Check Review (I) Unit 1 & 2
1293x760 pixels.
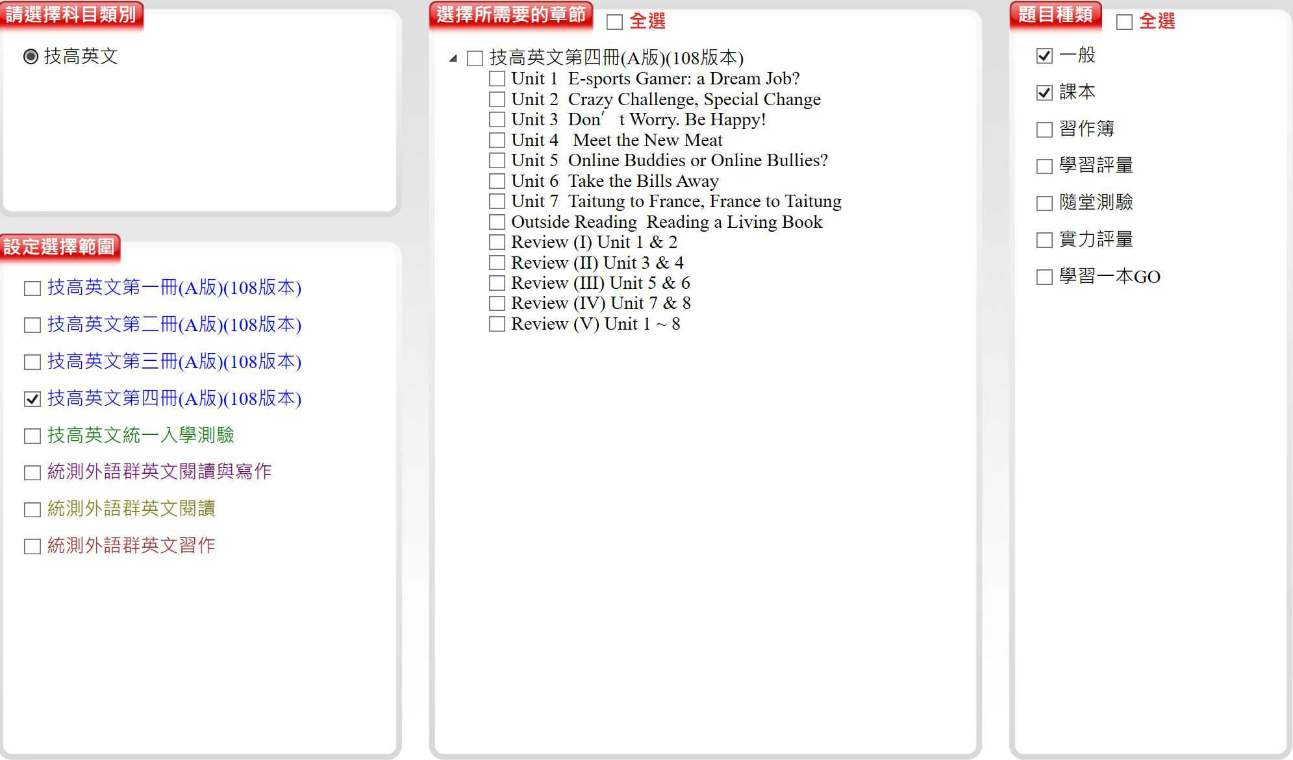pos(497,242)
